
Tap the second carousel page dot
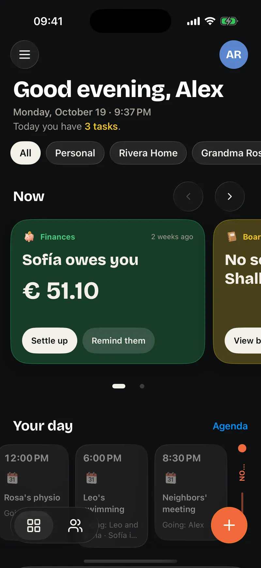point(142,386)
